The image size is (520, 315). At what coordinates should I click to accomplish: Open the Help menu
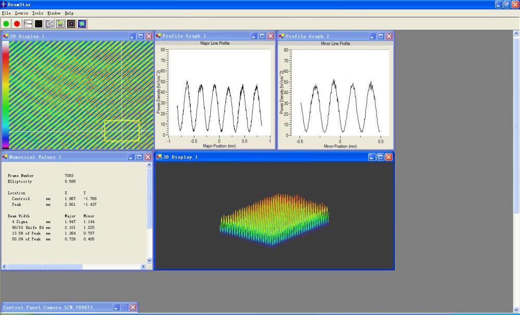coord(69,14)
